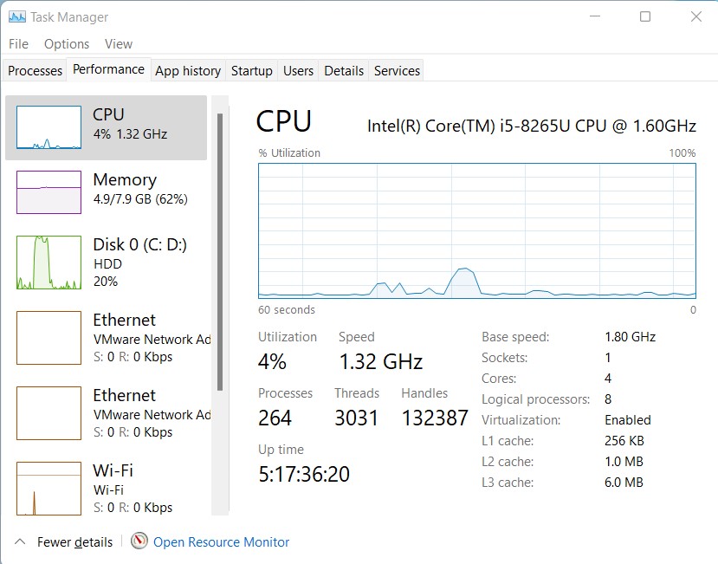Open Resource Monitor via the link
The height and width of the screenshot is (564, 718).
[221, 541]
